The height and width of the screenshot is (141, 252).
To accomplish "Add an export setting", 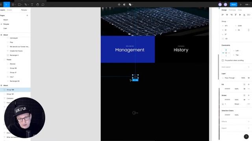I will 248,128.
